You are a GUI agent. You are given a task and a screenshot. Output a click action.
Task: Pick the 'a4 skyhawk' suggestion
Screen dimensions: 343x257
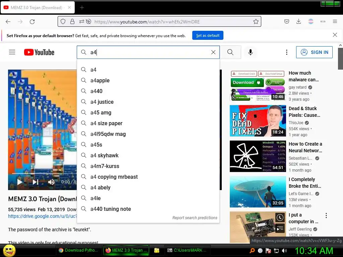148,155
